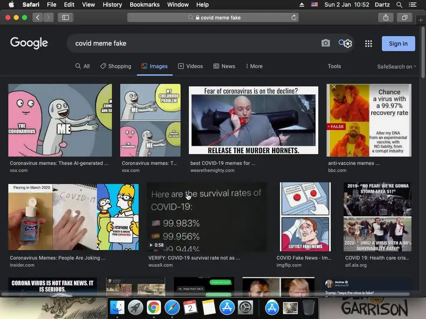Open Launchpad from the Dock
426x319 pixels.
point(136,308)
